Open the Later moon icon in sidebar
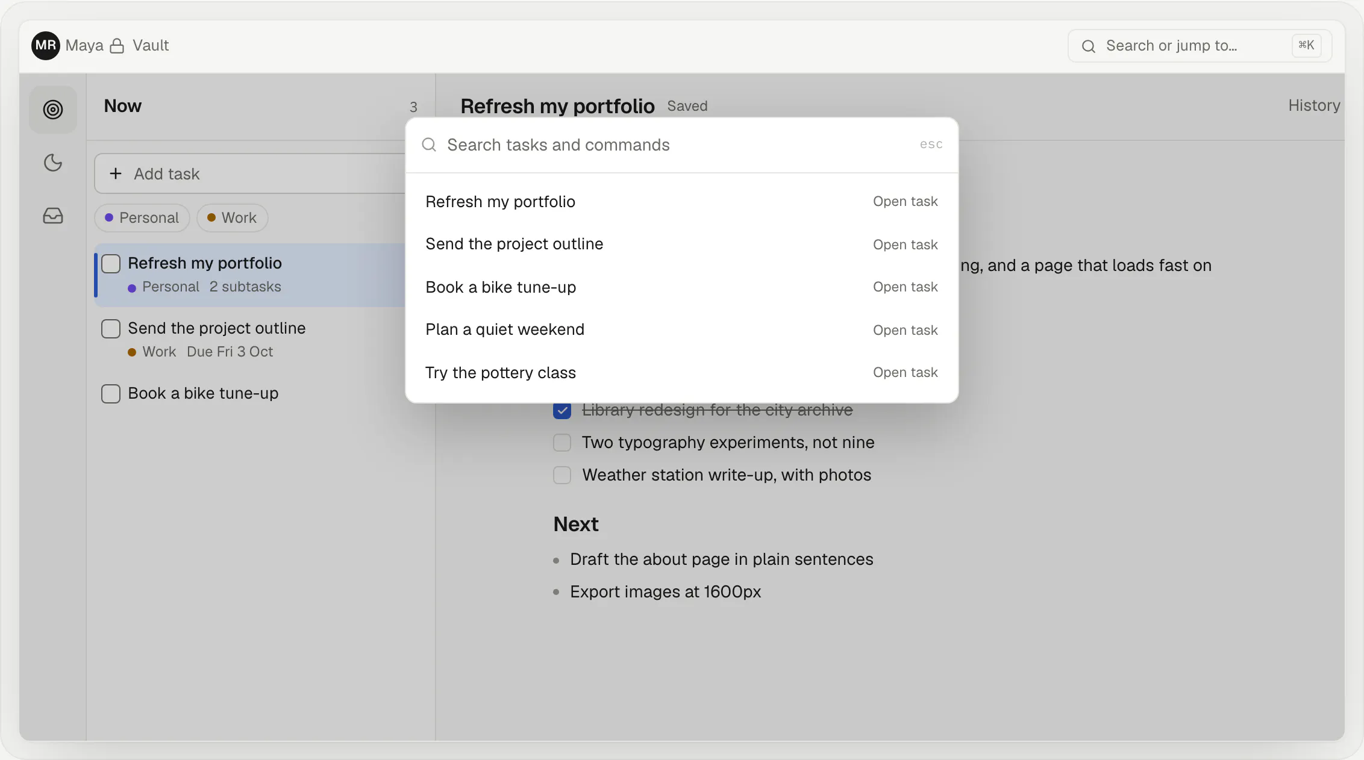 53,163
